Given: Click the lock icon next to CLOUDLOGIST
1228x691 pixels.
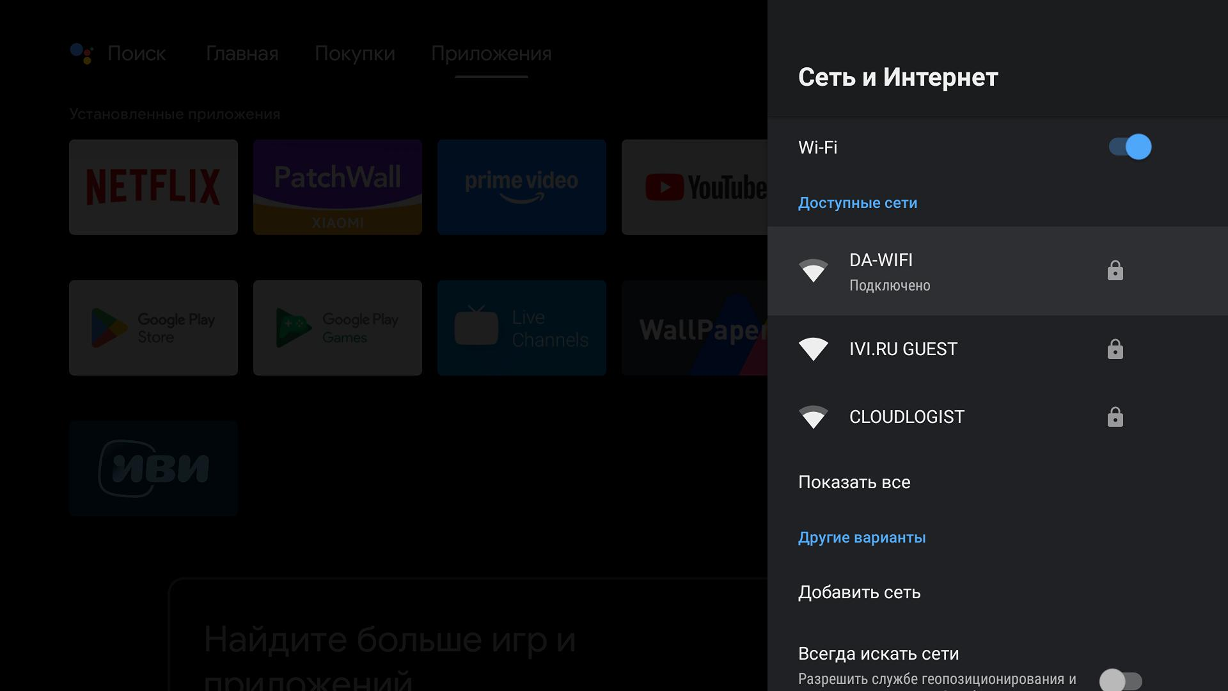Looking at the screenshot, I should (x=1115, y=417).
